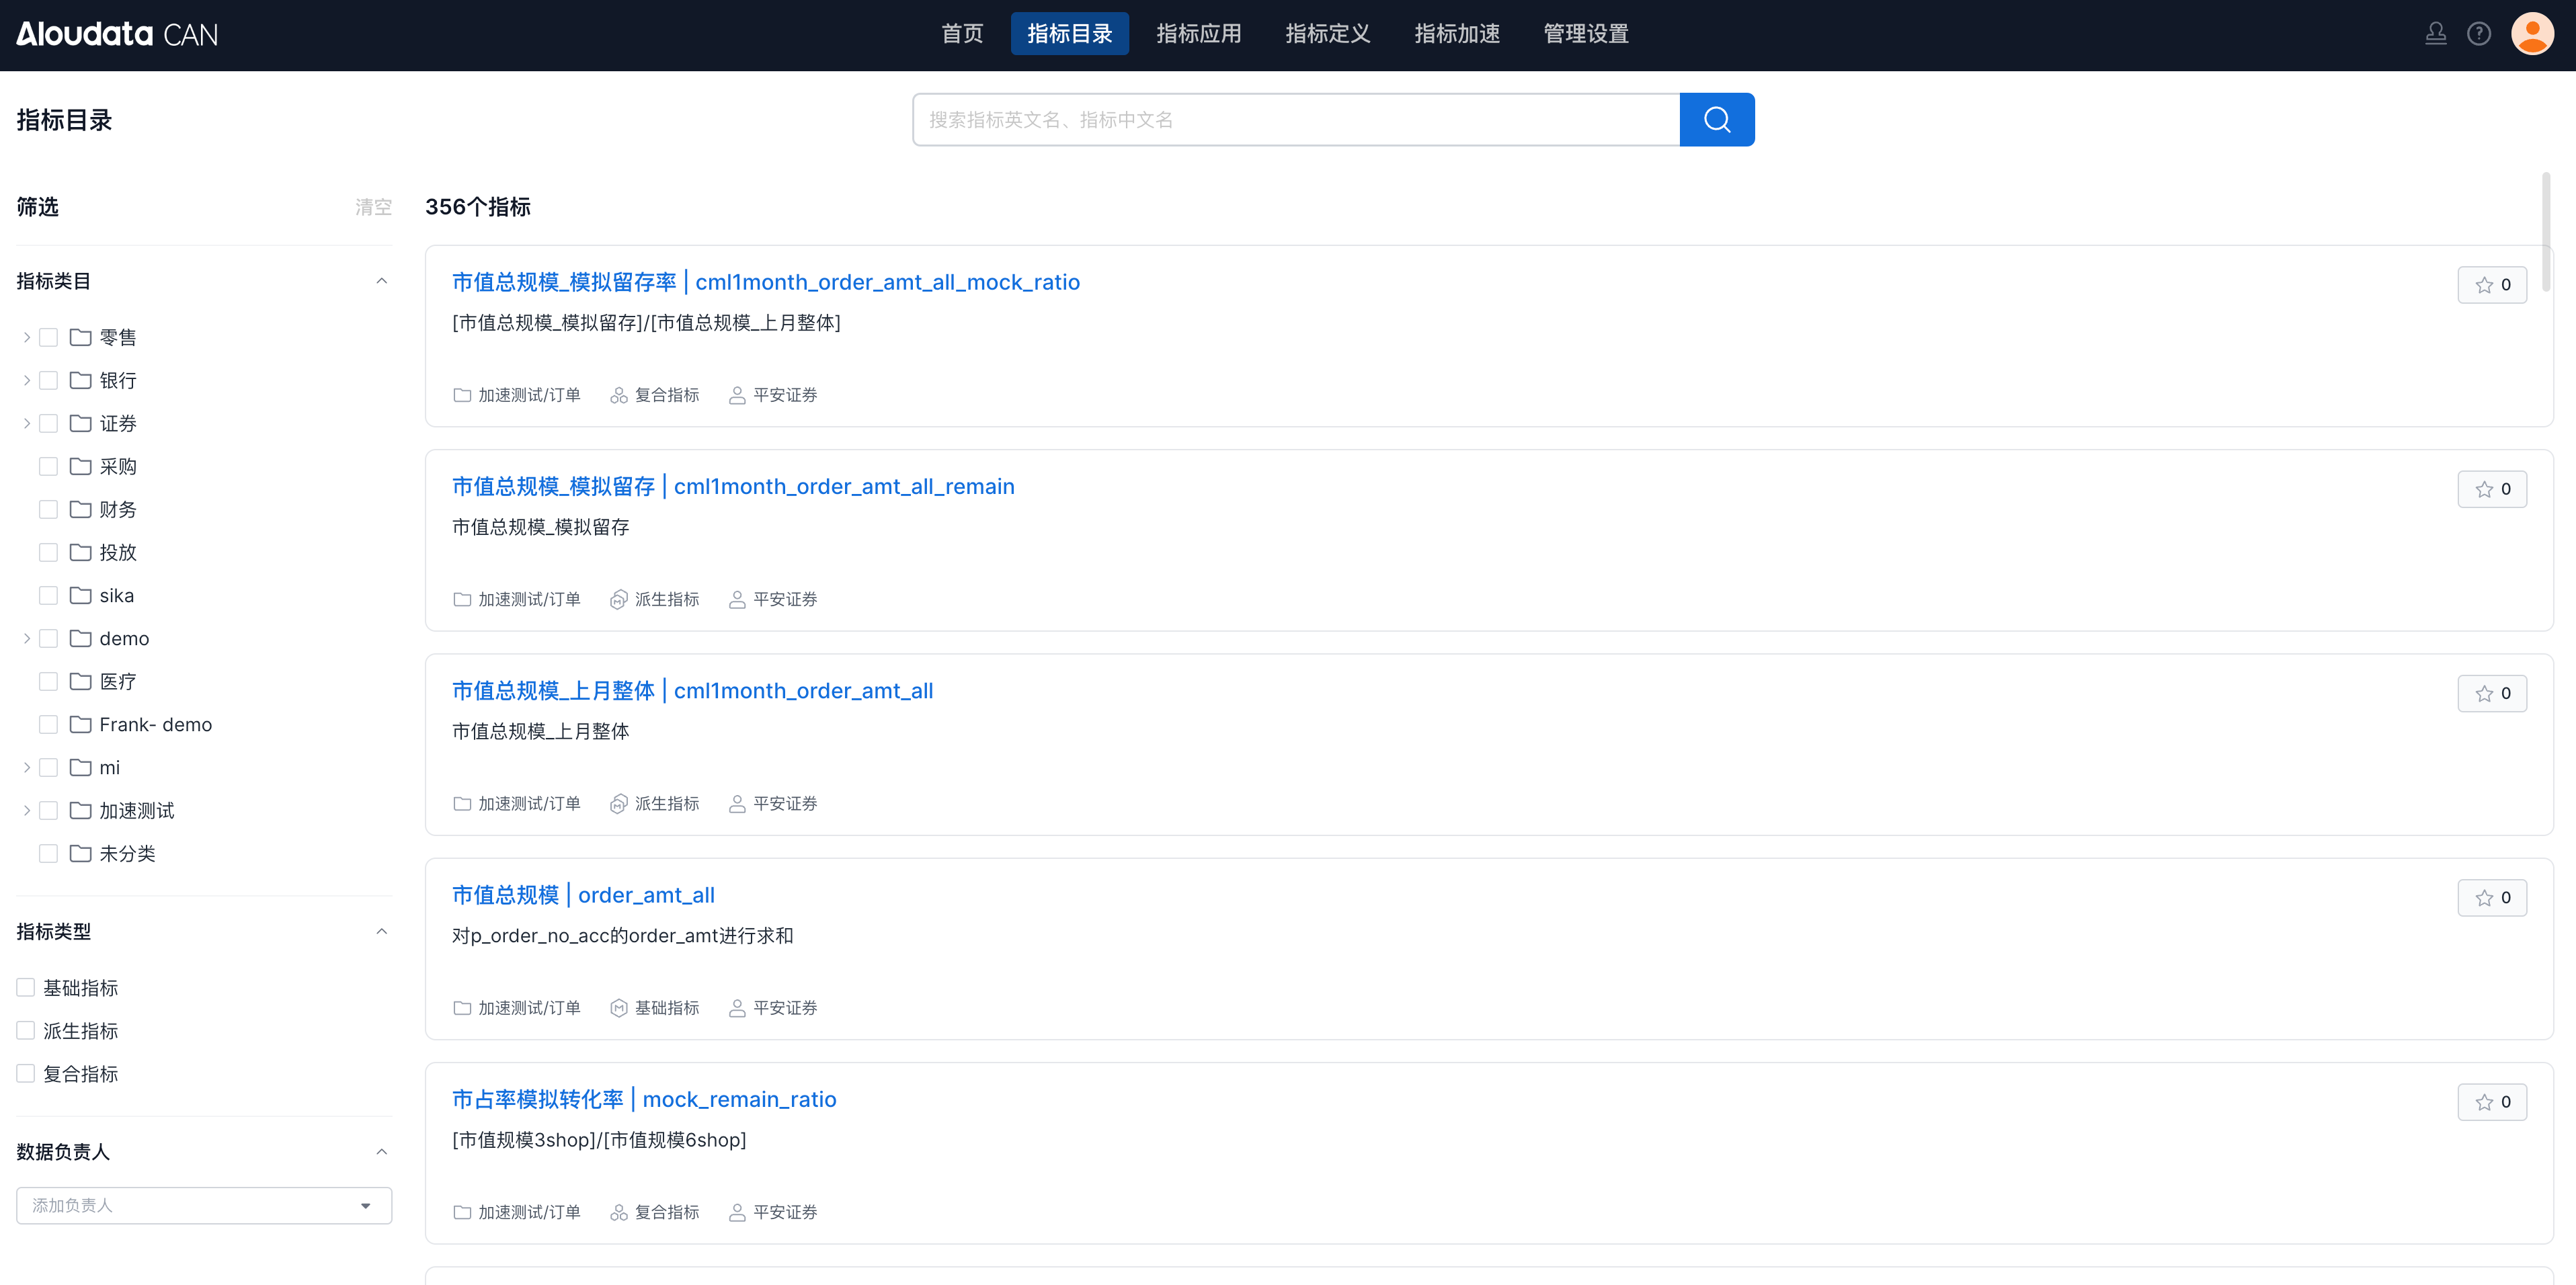This screenshot has width=2576, height=1285.
Task: Open the help question mark icon
Action: [x=2478, y=34]
